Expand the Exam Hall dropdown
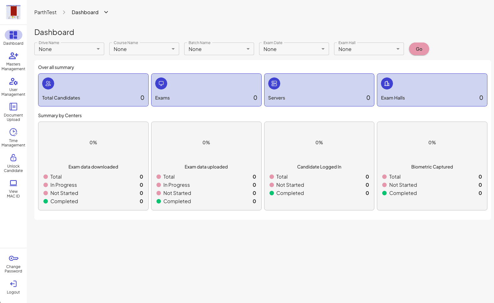The height and width of the screenshot is (303, 494). click(x=369, y=49)
